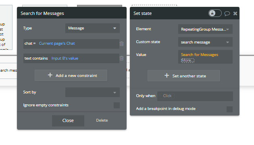
Task: Click Delete in Search for Messages panel
Action: click(x=102, y=120)
